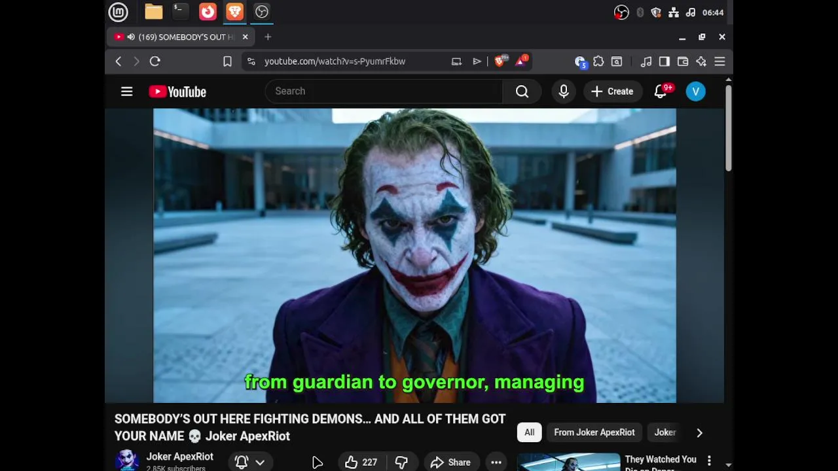Click the OBS recording tray icon
The image size is (838, 471).
(621, 12)
